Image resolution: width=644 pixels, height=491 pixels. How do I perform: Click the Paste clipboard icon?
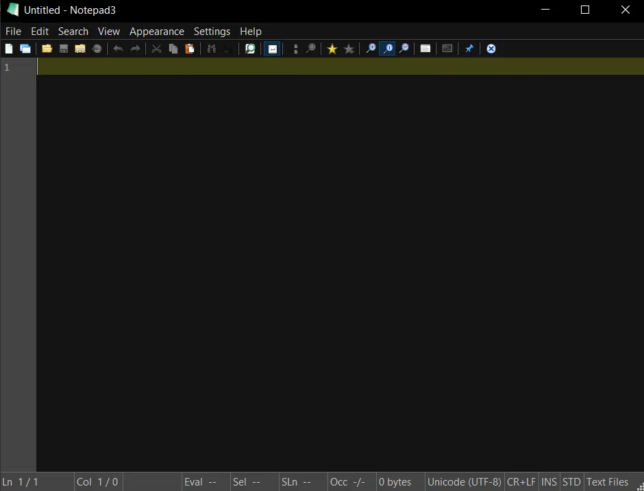190,49
